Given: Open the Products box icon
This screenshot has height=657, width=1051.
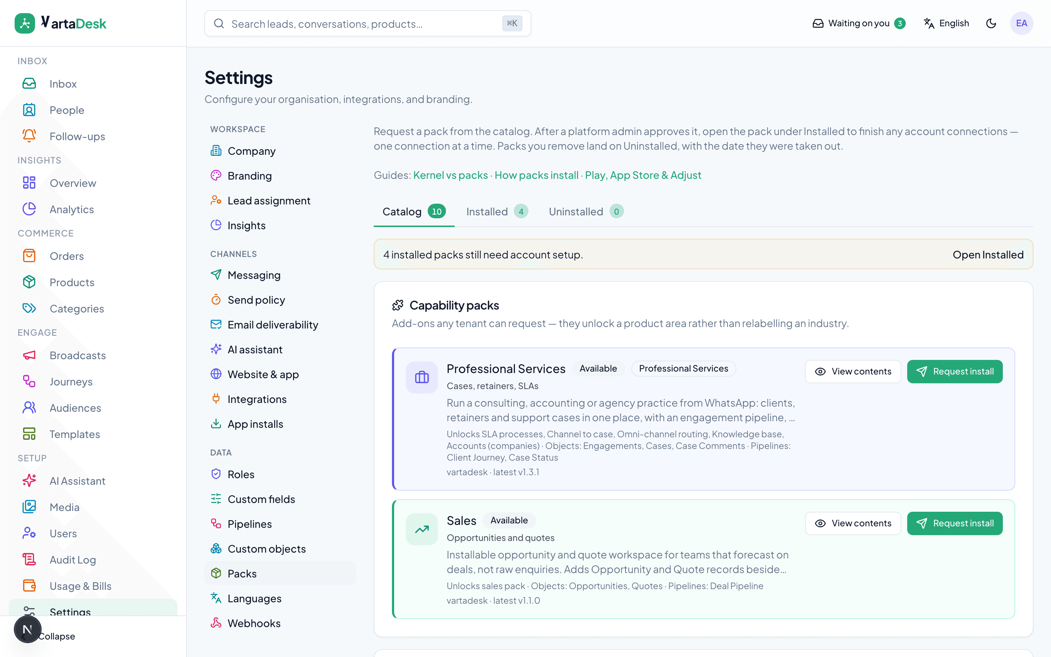Looking at the screenshot, I should pyautogui.click(x=29, y=282).
